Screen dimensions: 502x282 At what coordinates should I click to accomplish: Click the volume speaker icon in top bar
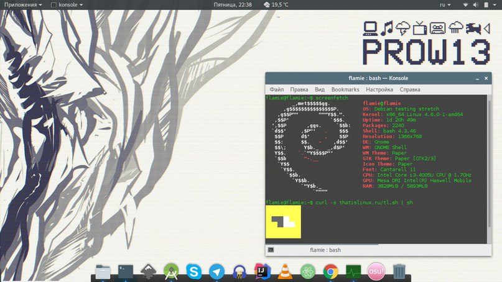click(476, 5)
